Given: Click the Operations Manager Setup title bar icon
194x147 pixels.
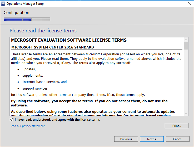Looking at the screenshot, I should click(3, 4).
